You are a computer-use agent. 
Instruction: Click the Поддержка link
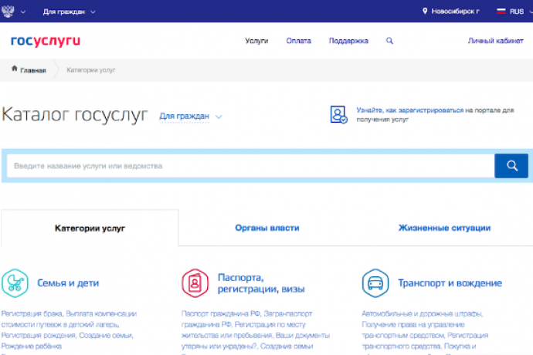348,41
